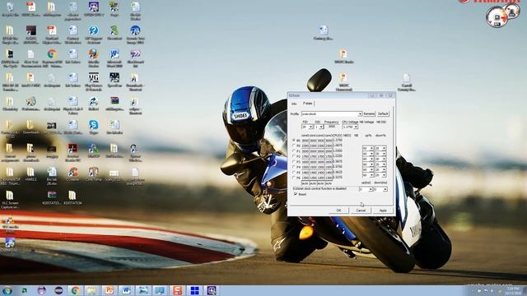Click the blue four-tile taskbar icon
527x296 pixels.
194,290
